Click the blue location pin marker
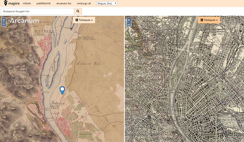This screenshot has width=244, height=142. [62, 90]
